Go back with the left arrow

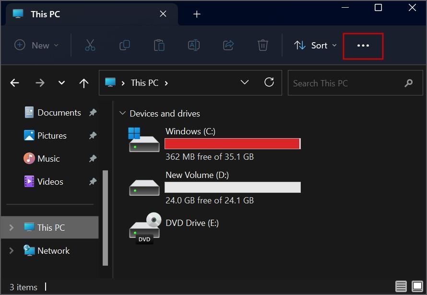coord(15,83)
